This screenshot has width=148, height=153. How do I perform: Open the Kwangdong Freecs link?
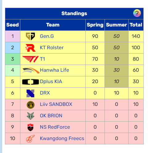pos(62,139)
